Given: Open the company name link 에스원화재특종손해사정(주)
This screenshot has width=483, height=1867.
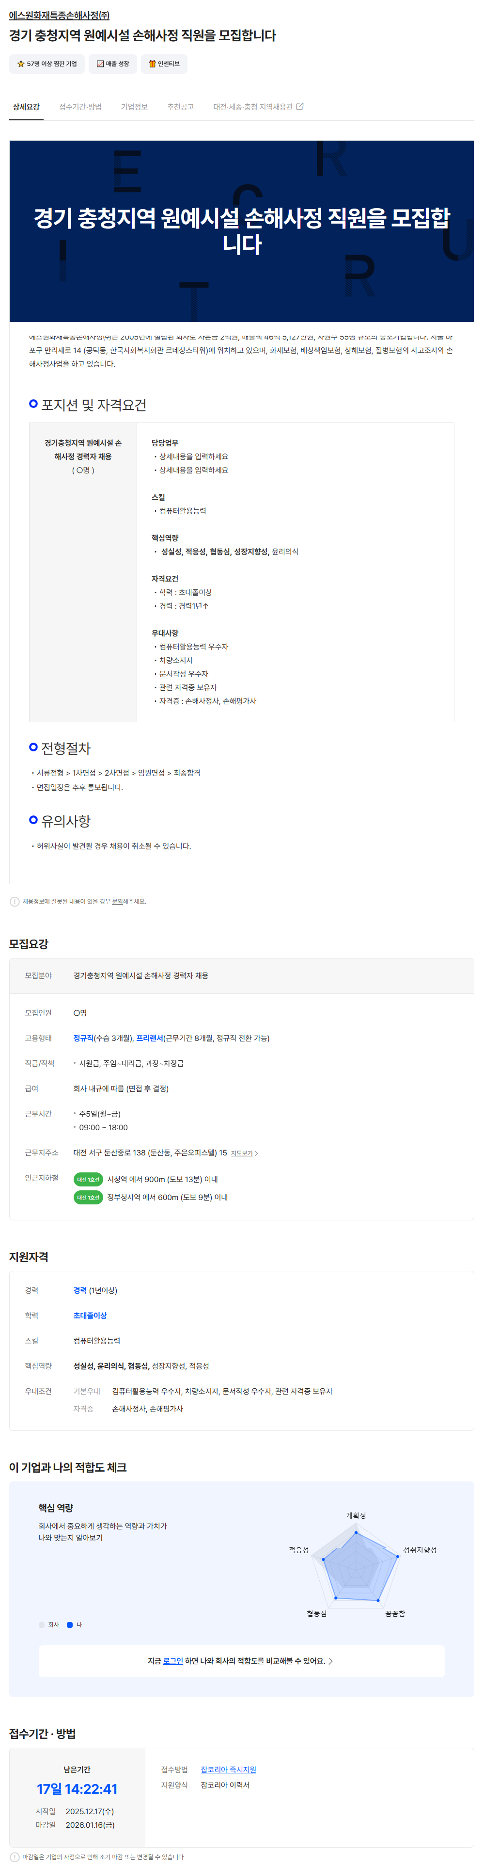Looking at the screenshot, I should [60, 15].
